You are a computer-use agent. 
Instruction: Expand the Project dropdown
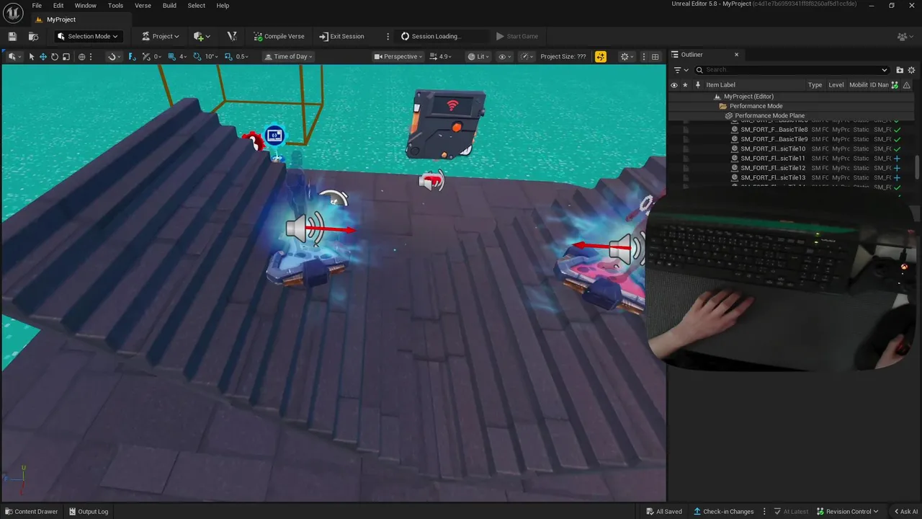tap(161, 36)
